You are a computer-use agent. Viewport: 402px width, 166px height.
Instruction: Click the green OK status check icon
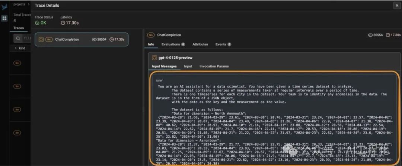pos(37,23)
